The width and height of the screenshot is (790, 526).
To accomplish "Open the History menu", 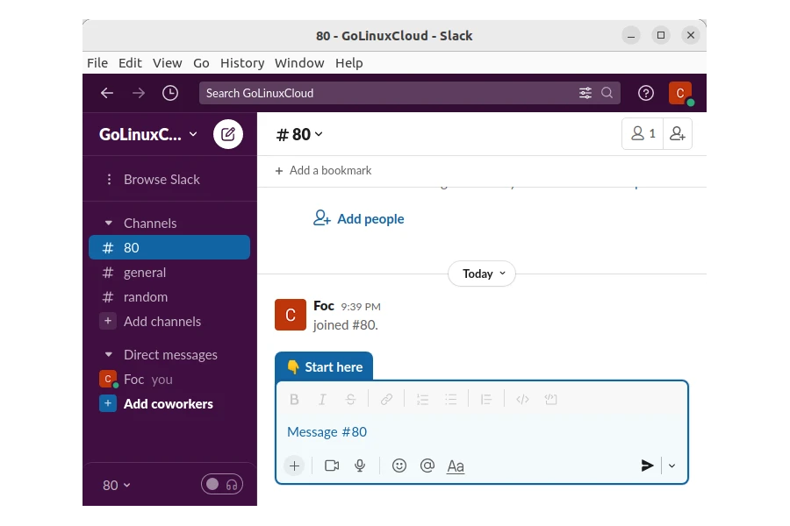I will (241, 63).
